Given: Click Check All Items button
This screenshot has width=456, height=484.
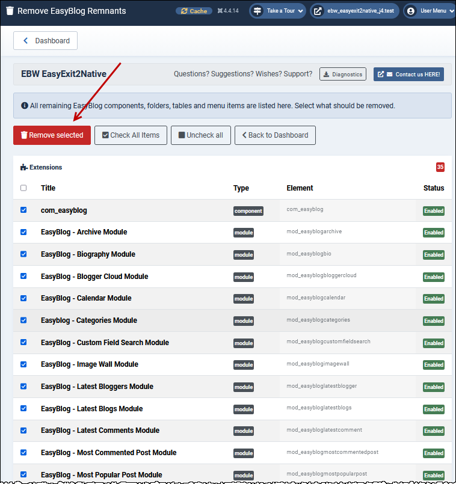Looking at the screenshot, I should (x=131, y=135).
